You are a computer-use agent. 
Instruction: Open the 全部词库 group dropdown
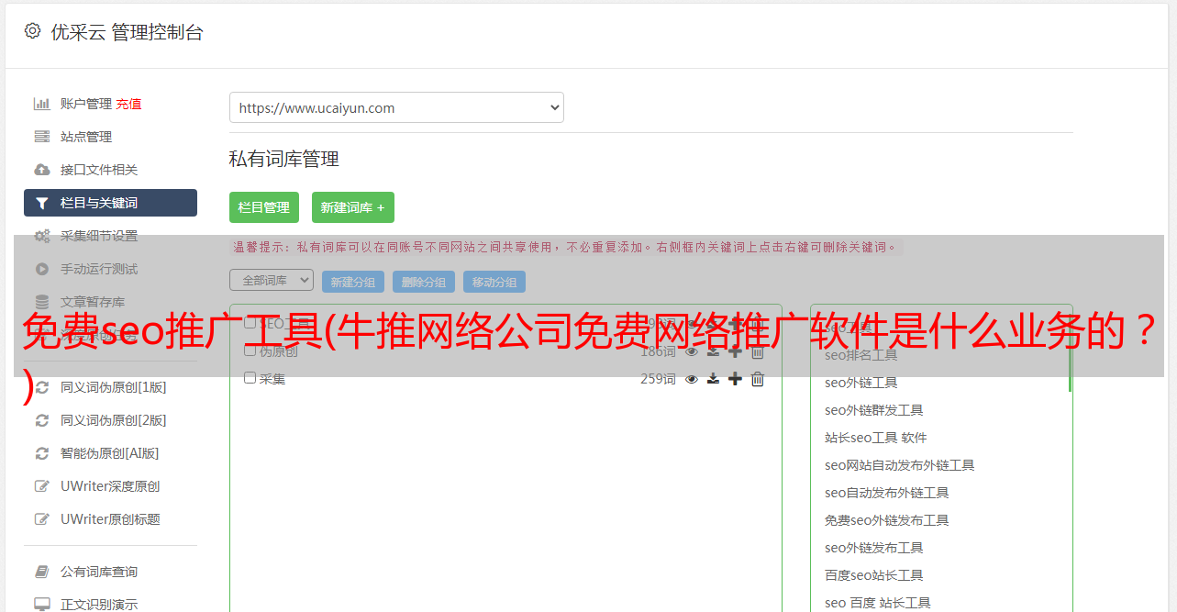tap(272, 281)
